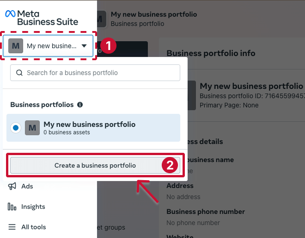
Task: Click the Ads megaphone icon
Action: [x=12, y=186]
